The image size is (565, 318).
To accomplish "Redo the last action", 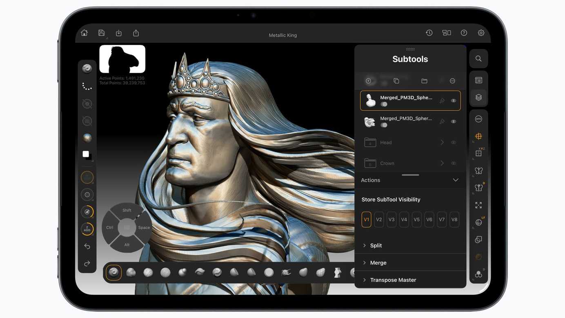I will click(x=87, y=264).
